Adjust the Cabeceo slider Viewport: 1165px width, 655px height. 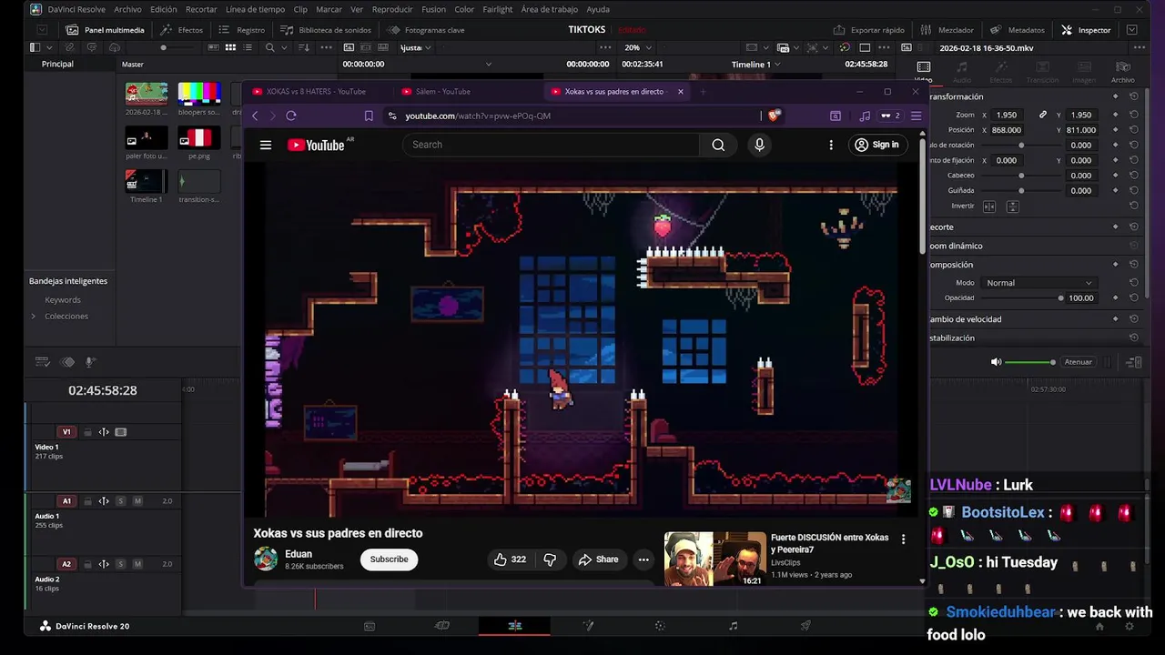(x=1021, y=176)
